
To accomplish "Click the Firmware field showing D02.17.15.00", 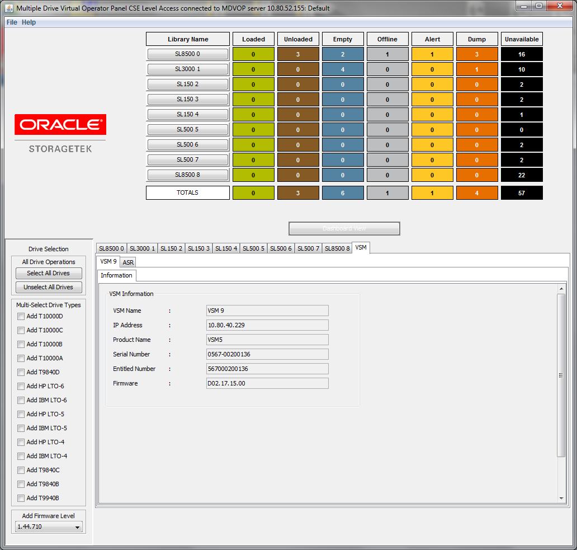I will (x=267, y=383).
